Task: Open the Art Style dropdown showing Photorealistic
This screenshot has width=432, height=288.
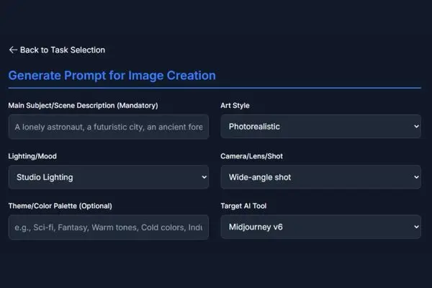Action: (x=320, y=127)
